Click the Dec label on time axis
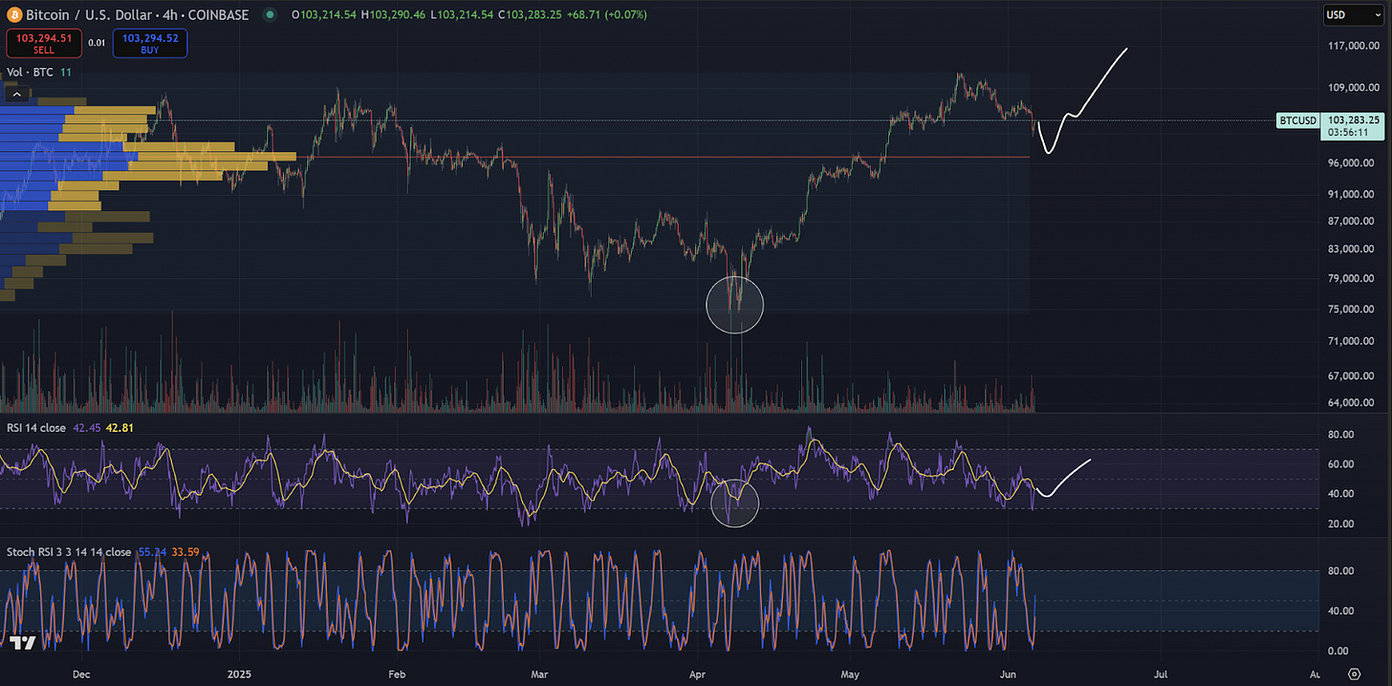 81,674
